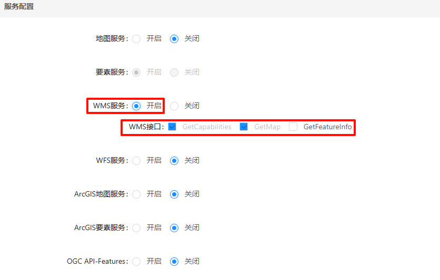The height and width of the screenshot is (280, 440).
Task: Enable OGC API-Features with 开启 radio
Action: [x=136, y=262]
